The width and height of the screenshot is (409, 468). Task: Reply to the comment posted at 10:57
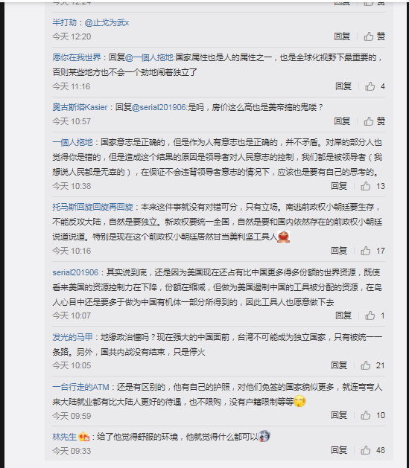(x=342, y=121)
